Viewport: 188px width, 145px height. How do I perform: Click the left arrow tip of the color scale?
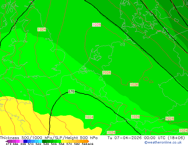point(7,141)
